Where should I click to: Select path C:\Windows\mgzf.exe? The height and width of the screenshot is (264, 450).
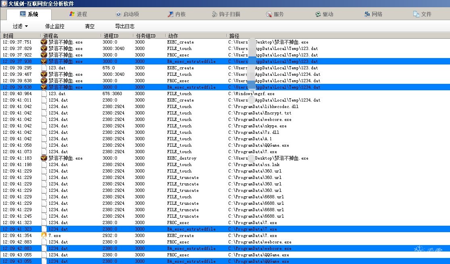(251, 94)
